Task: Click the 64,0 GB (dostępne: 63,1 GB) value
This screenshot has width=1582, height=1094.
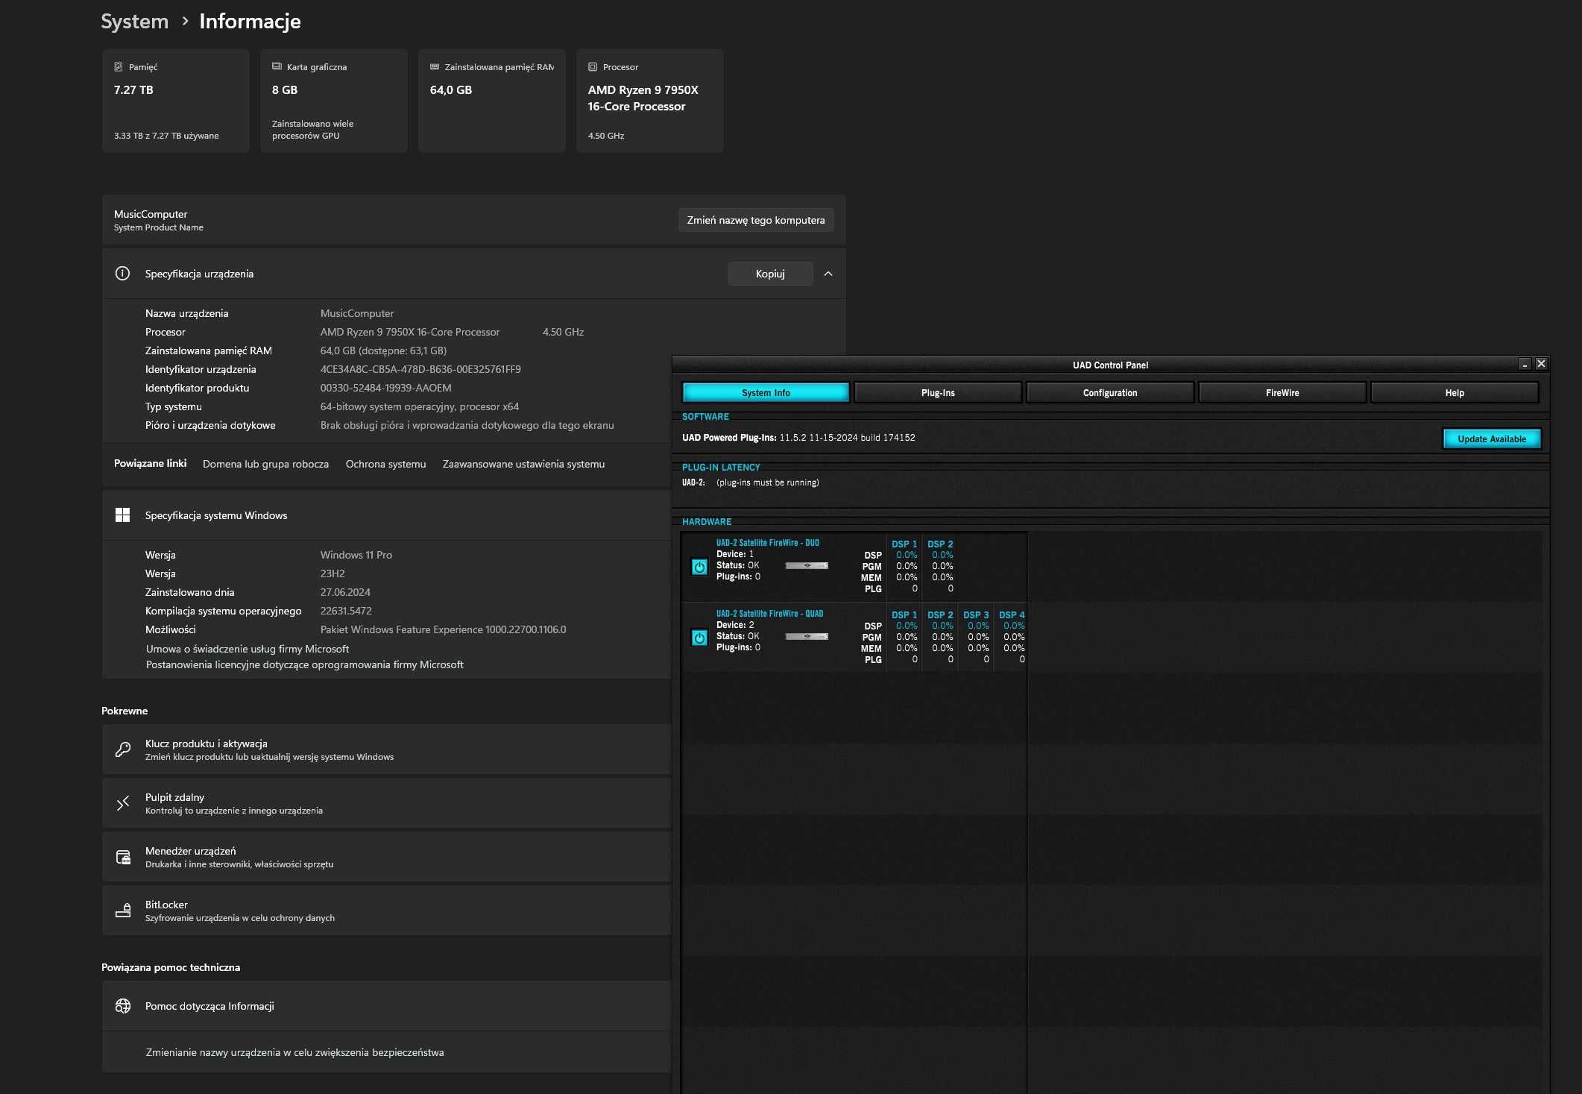Action: pos(383,350)
